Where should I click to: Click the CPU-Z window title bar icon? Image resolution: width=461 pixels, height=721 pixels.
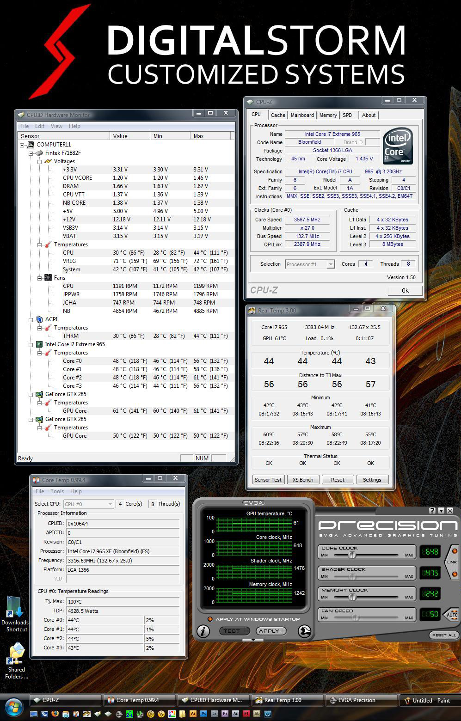[250, 102]
